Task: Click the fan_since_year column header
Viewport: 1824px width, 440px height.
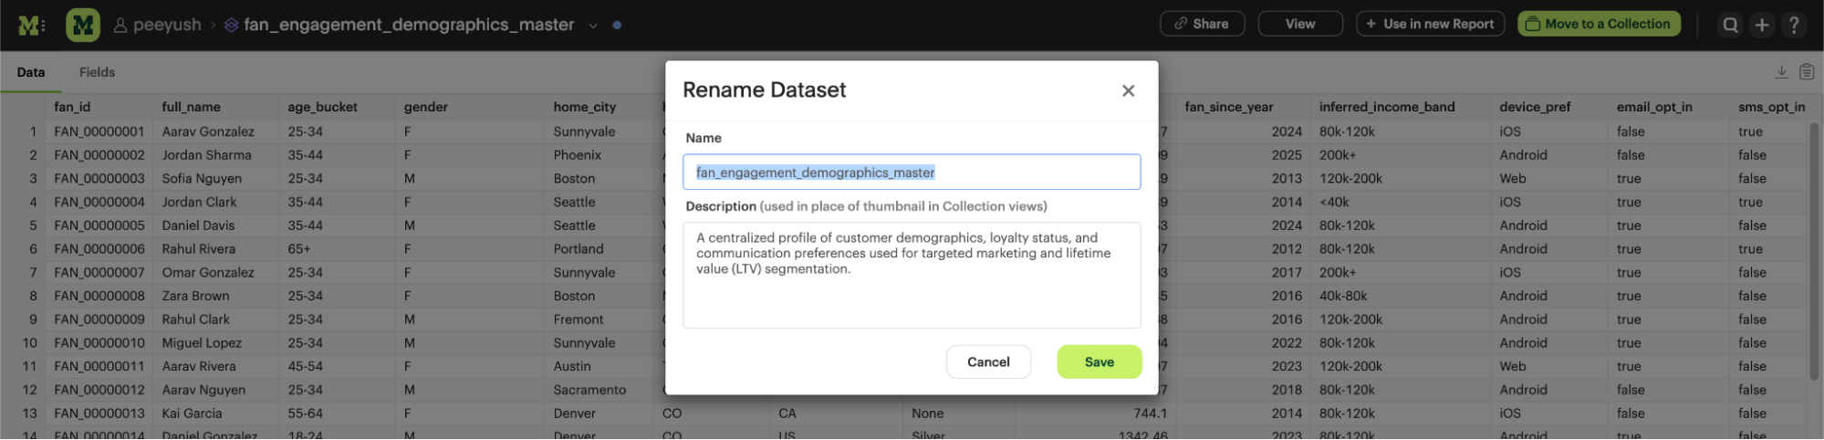Action: (x=1228, y=107)
